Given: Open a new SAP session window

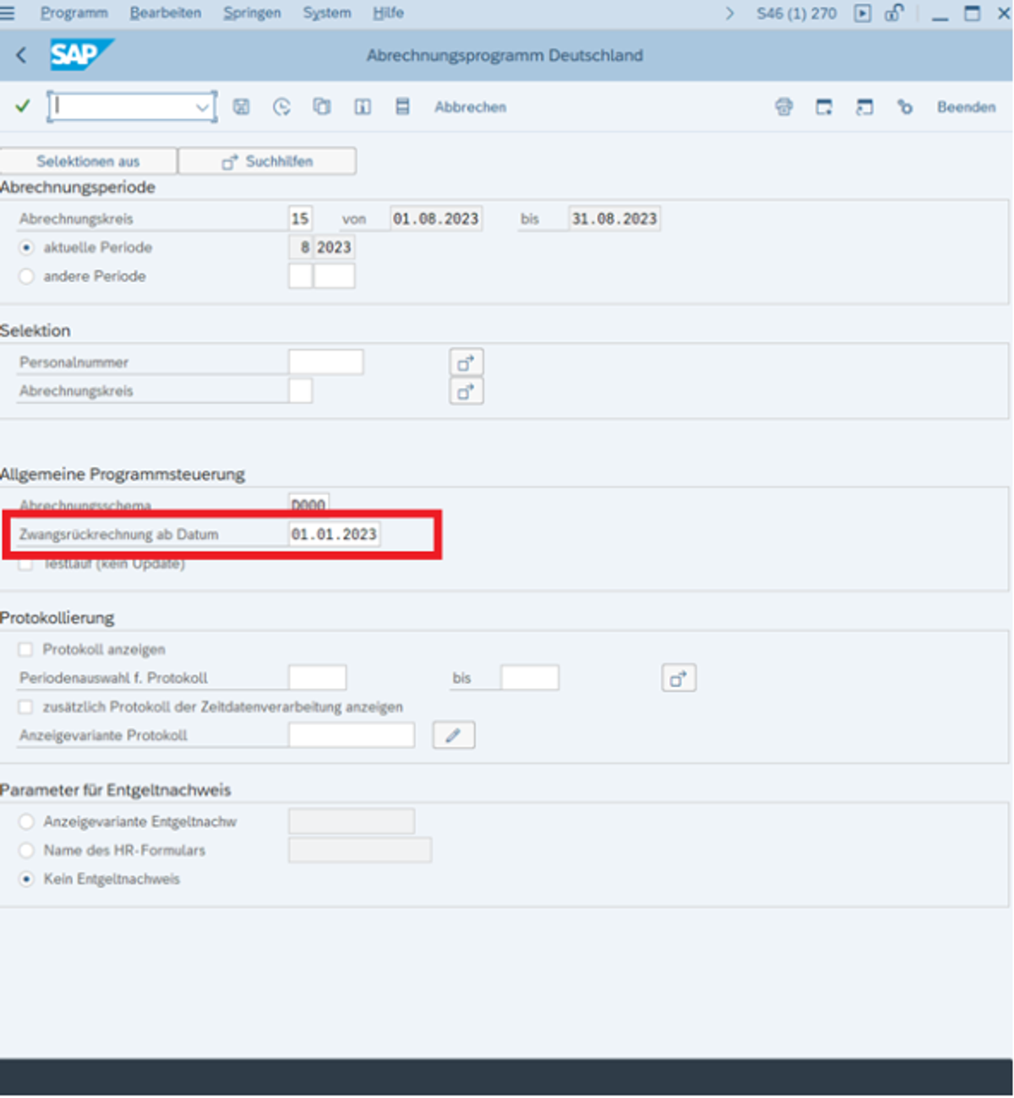Looking at the screenshot, I should coord(824,107).
